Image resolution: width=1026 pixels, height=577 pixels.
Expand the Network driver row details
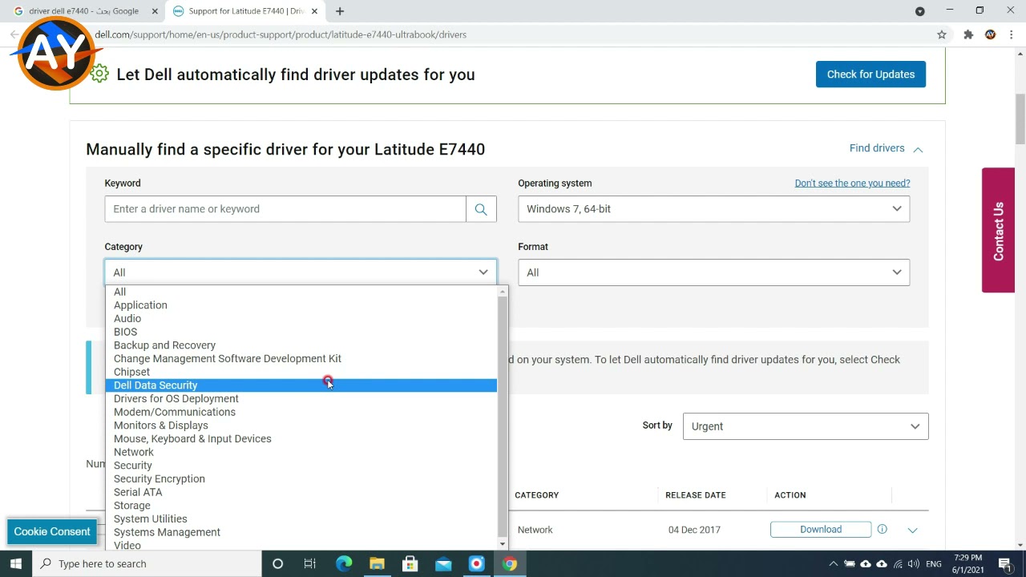click(x=912, y=530)
